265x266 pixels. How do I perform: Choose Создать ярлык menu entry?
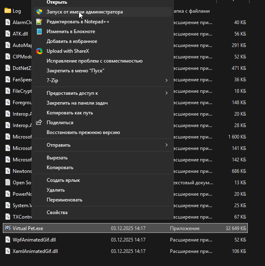point(63,180)
